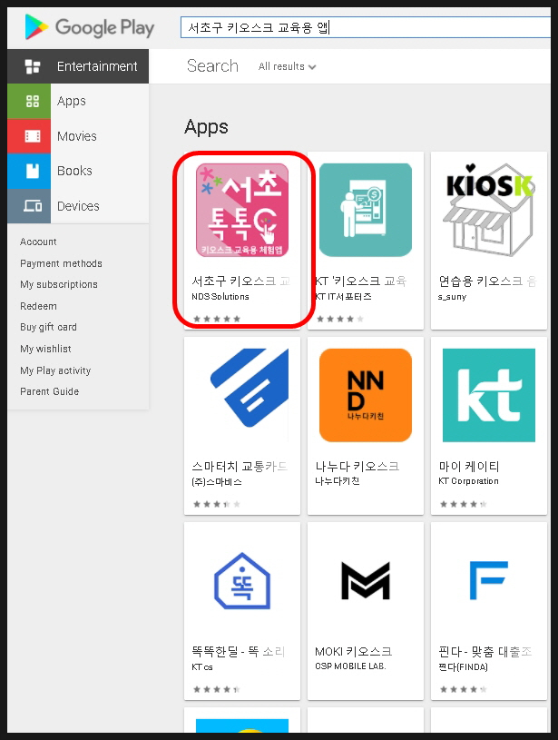Click the CSP MOBILE LAB. developer name
The width and height of the screenshot is (558, 740).
(350, 666)
